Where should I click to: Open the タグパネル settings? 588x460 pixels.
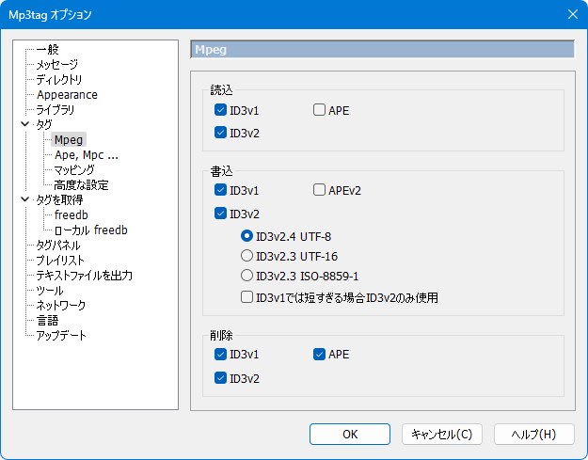point(58,246)
